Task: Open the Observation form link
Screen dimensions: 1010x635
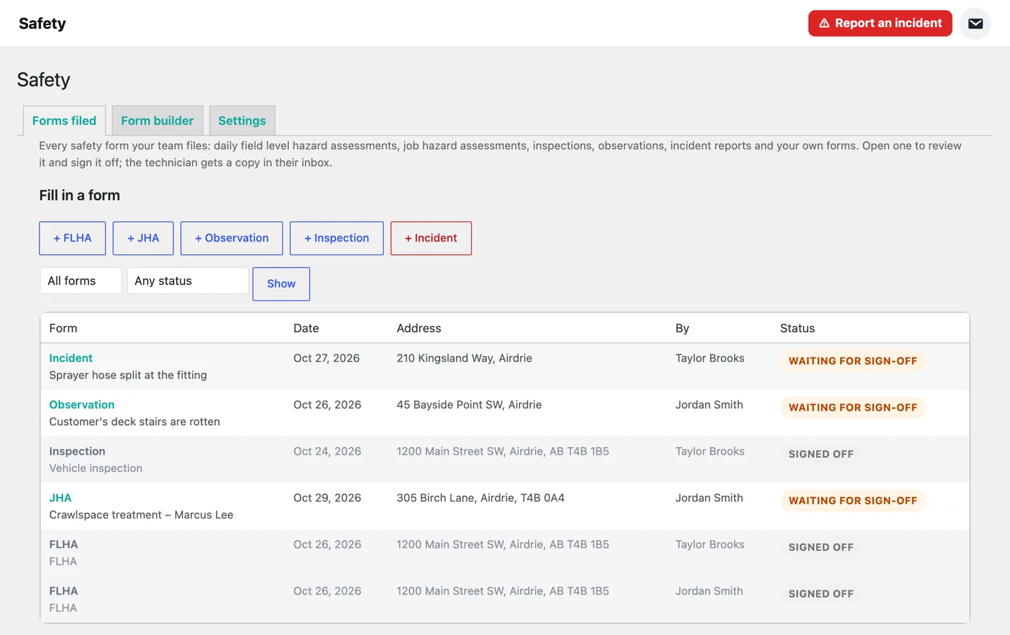Action: coord(82,405)
